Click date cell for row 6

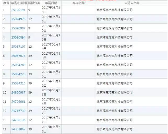point(51,56)
